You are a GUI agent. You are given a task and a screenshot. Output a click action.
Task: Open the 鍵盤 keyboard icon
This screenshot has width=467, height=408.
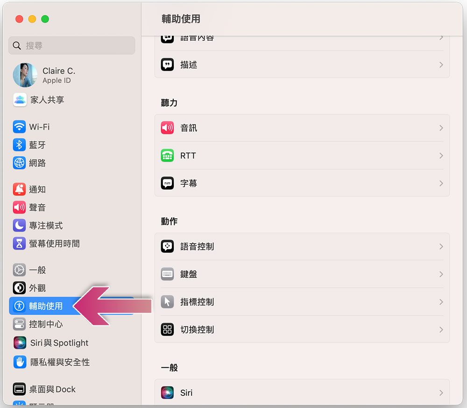click(x=167, y=274)
